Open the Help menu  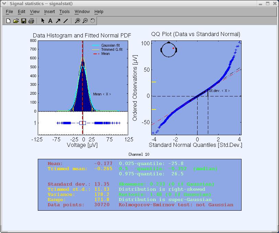[99, 12]
